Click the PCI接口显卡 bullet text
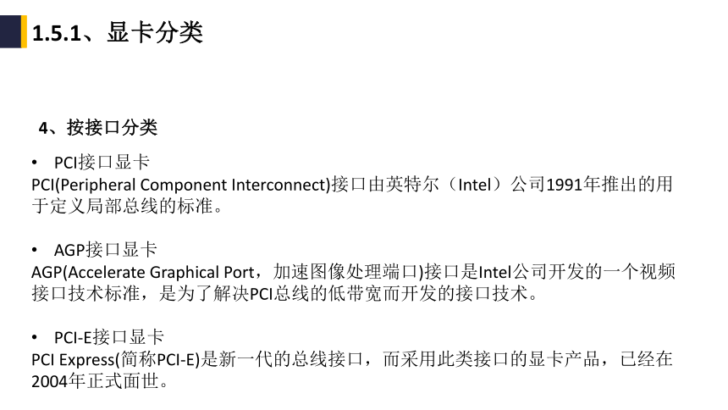 102,163
